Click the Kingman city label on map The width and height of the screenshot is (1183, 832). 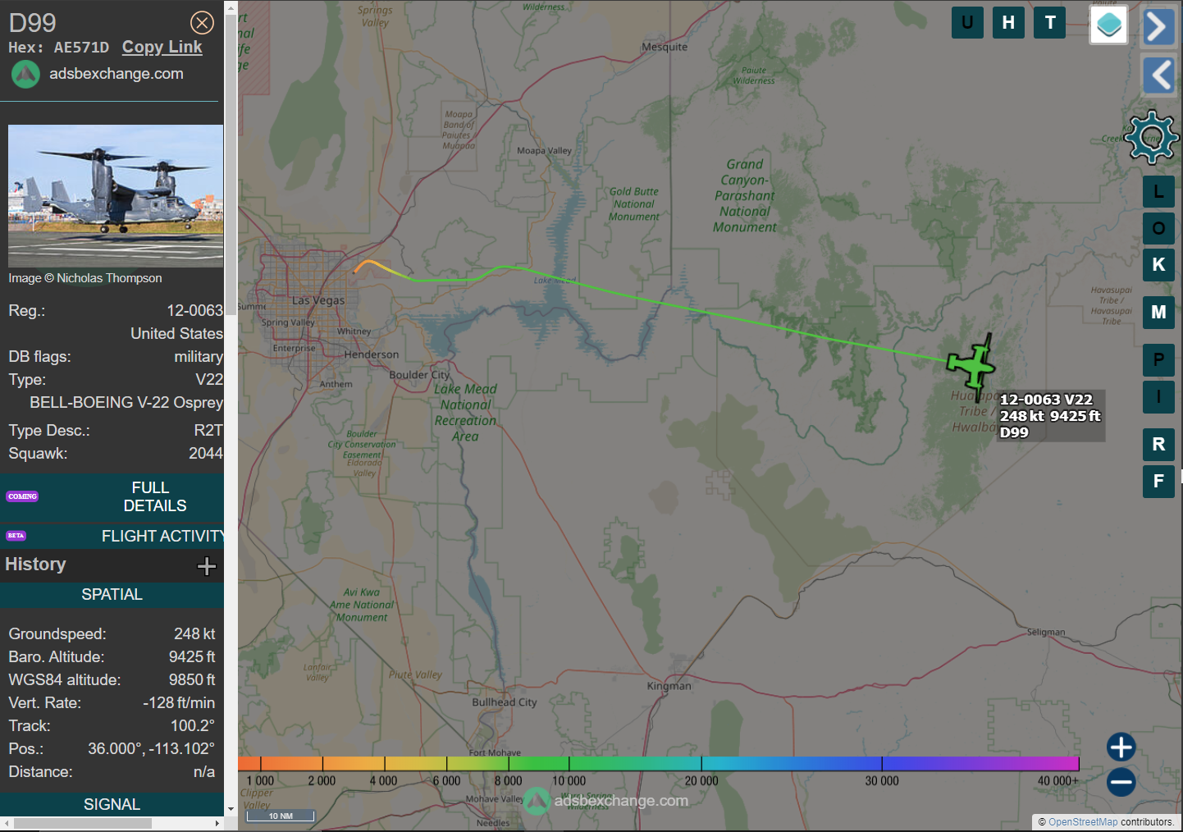click(x=669, y=686)
